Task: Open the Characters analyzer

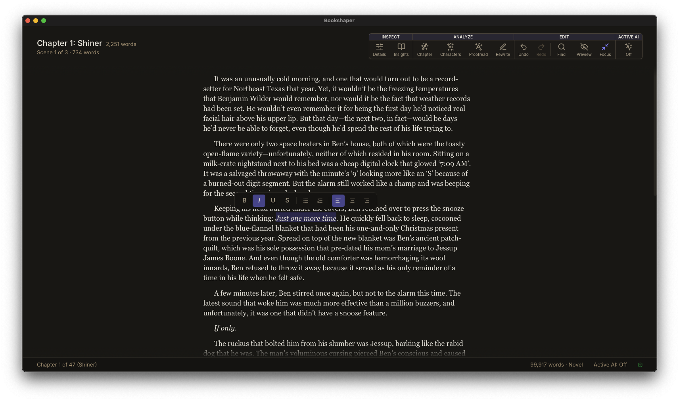Action: pyautogui.click(x=450, y=49)
